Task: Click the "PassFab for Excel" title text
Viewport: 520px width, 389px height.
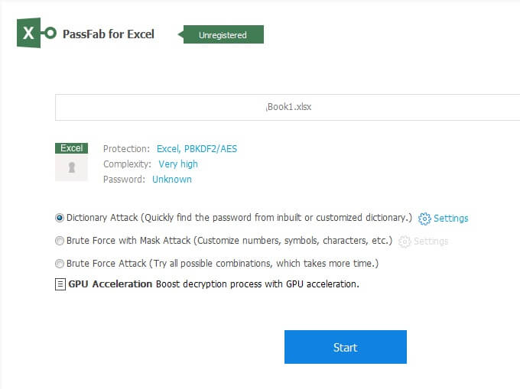Action: pyautogui.click(x=109, y=34)
